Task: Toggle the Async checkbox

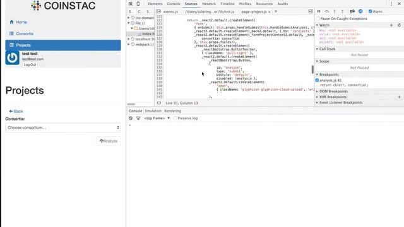Action: pos(371,11)
